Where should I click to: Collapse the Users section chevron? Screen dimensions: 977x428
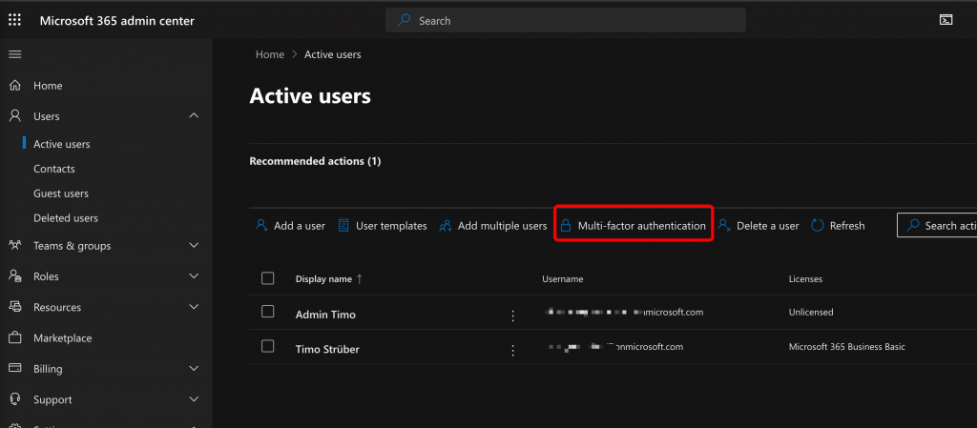click(194, 116)
